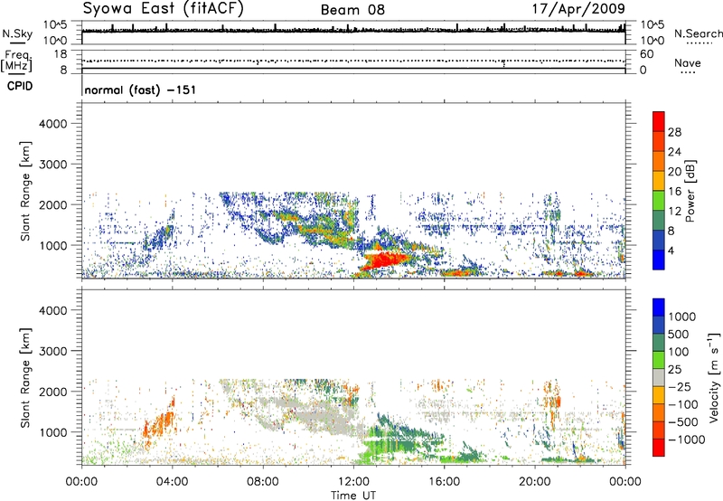Viewport: 723px width, 501px height.
Task: Click the '3000' range tick in velocity panel
Action: pos(53,351)
